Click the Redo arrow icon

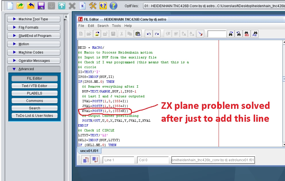(x=157, y=34)
